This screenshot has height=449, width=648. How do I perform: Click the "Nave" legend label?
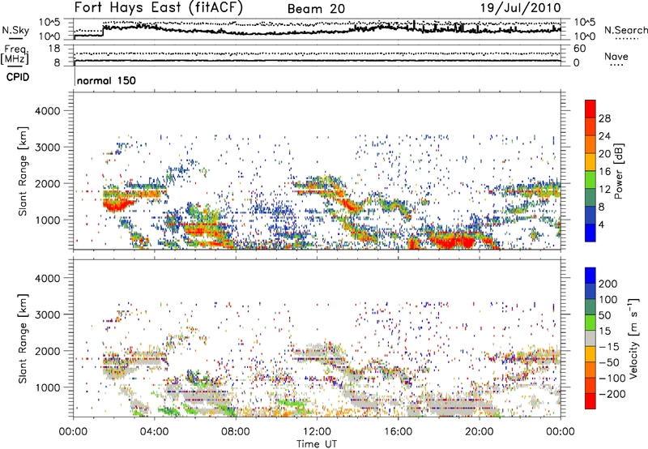616,57
